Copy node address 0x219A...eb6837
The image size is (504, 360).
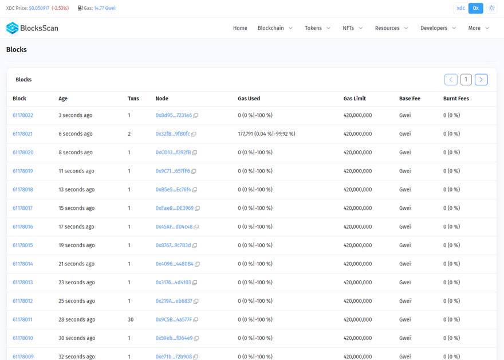click(x=196, y=302)
